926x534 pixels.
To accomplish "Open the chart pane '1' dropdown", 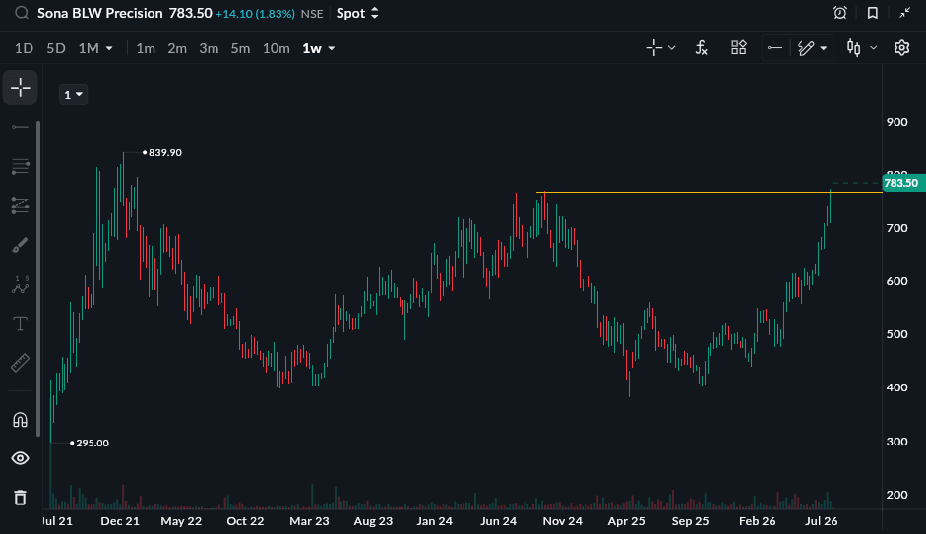I will point(73,95).
